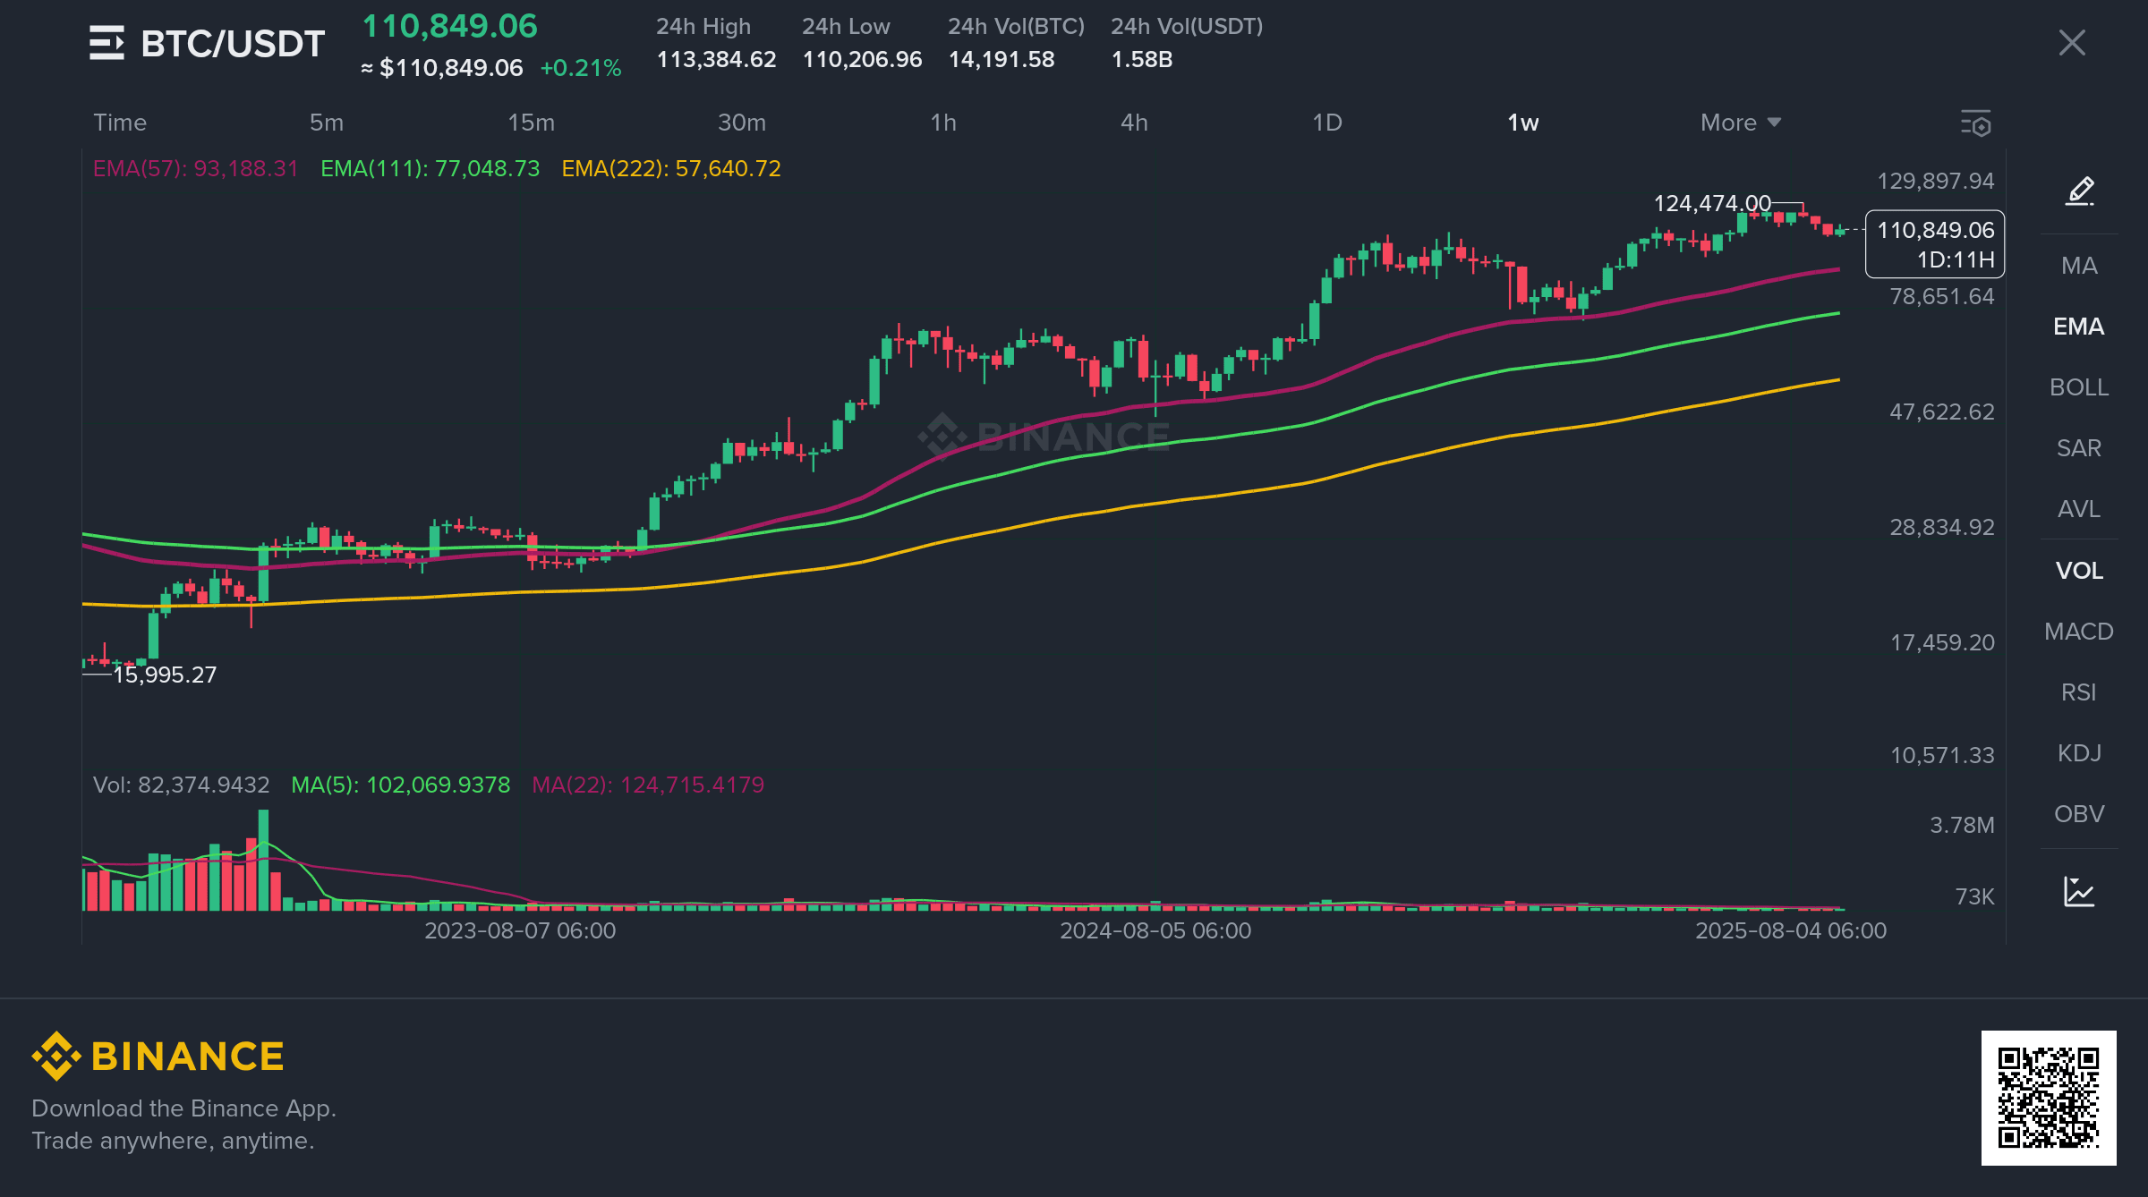Click the EMA(57) magenta legend label
This screenshot has height=1197, width=2148.
point(195,169)
